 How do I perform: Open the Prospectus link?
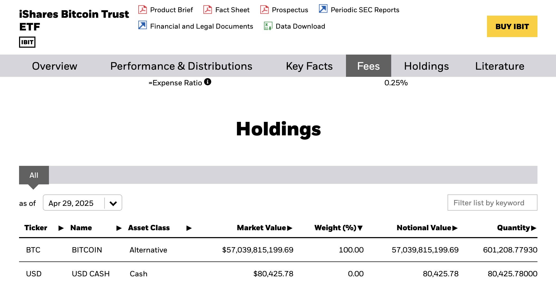(290, 10)
